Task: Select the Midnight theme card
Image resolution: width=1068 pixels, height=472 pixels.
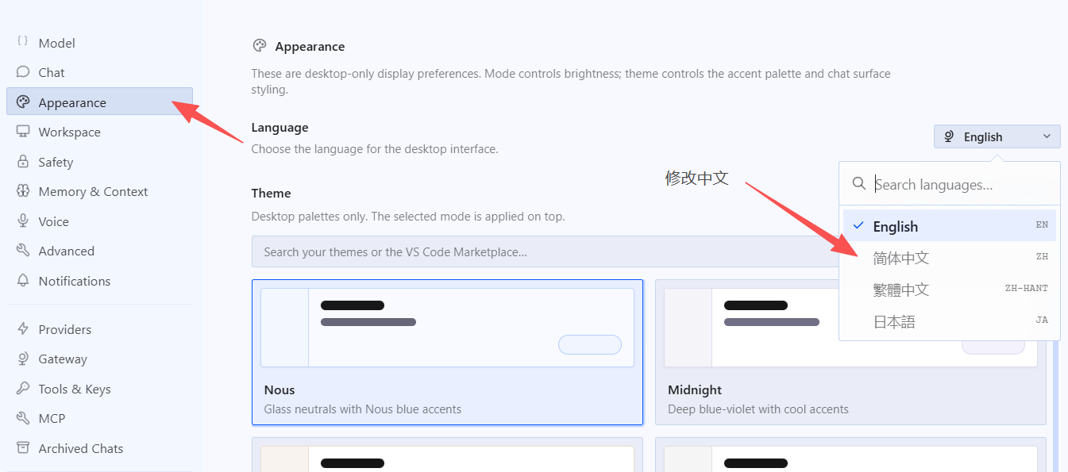Action: 850,352
